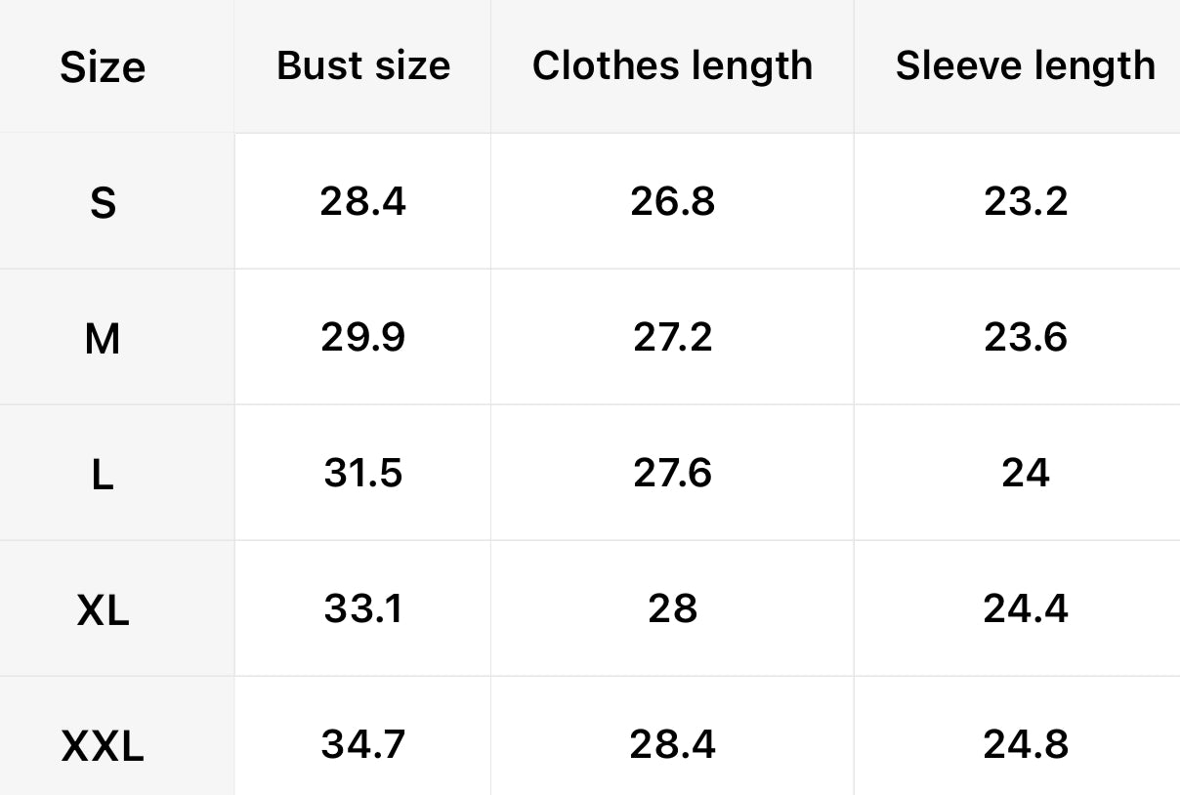The height and width of the screenshot is (795, 1181).
Task: Click bust size value 33.1
Action: [x=362, y=608]
